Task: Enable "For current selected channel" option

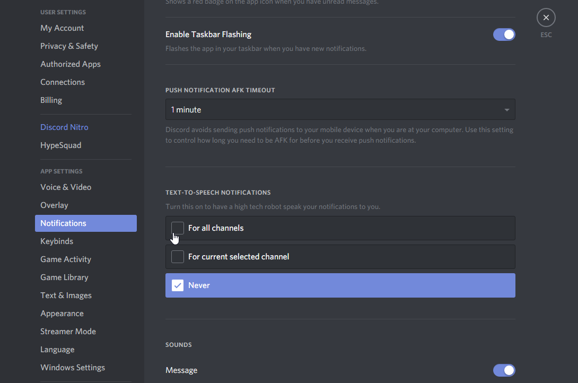Action: (x=177, y=256)
